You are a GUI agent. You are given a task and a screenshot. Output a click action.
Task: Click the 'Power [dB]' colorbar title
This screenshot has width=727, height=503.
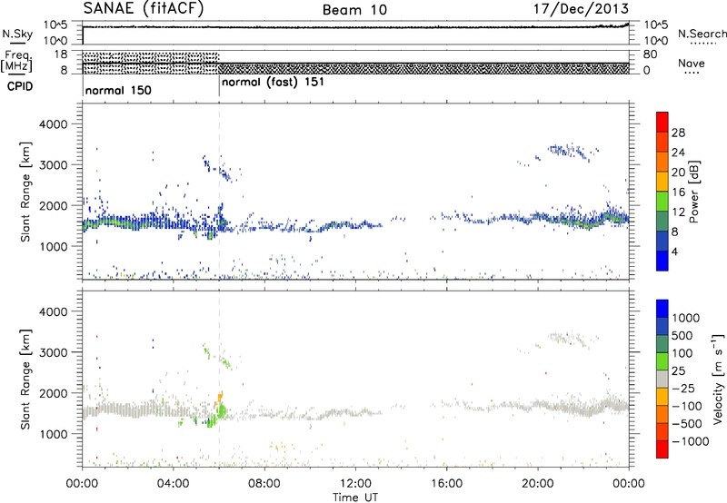click(x=693, y=192)
